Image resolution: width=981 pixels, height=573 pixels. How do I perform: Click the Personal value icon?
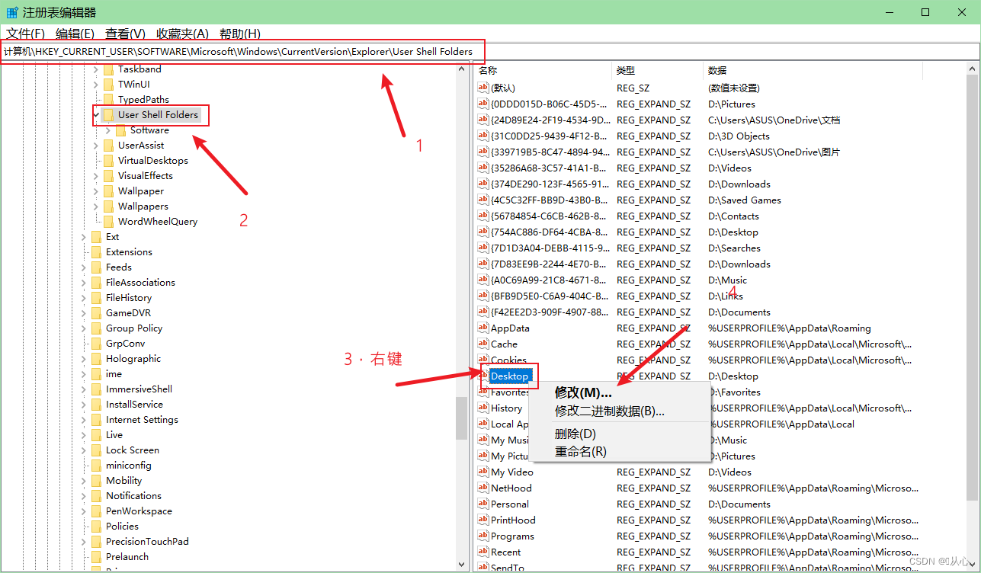tap(483, 504)
